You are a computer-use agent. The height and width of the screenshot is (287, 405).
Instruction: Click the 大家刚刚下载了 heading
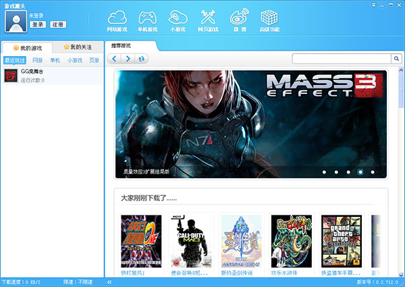(148, 198)
